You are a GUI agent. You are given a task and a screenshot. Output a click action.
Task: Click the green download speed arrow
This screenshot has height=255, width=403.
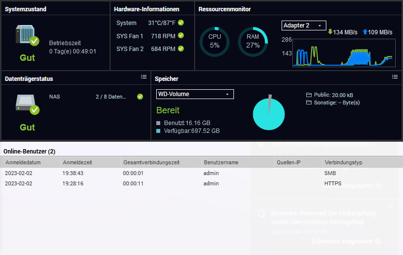330,32
